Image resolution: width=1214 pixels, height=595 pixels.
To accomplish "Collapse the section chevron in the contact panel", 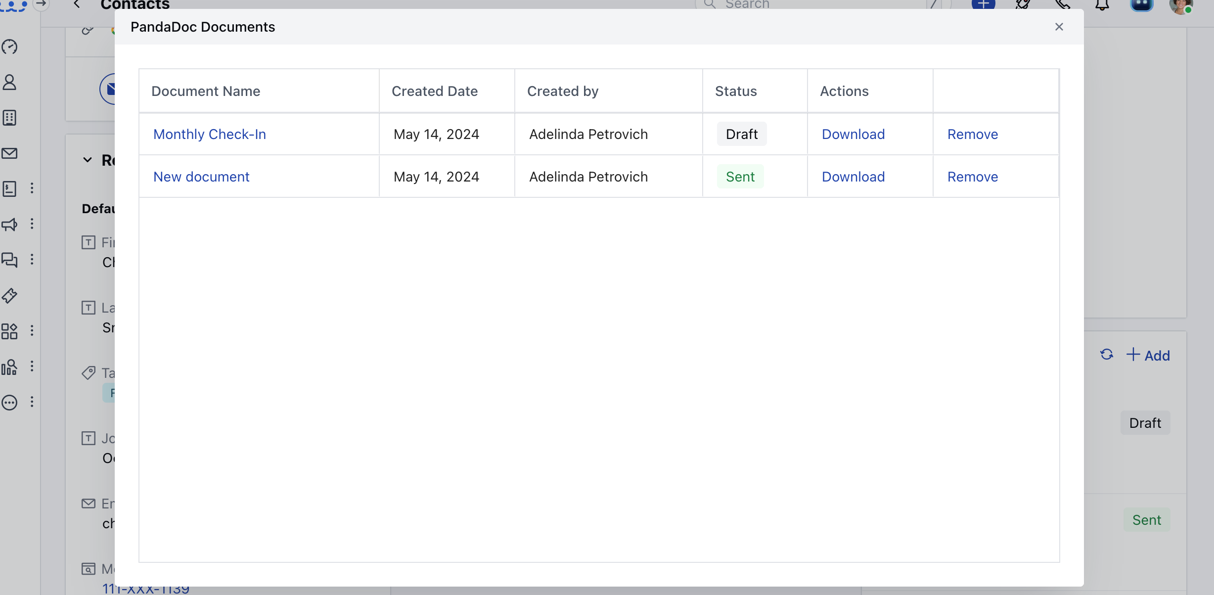I will pos(88,160).
